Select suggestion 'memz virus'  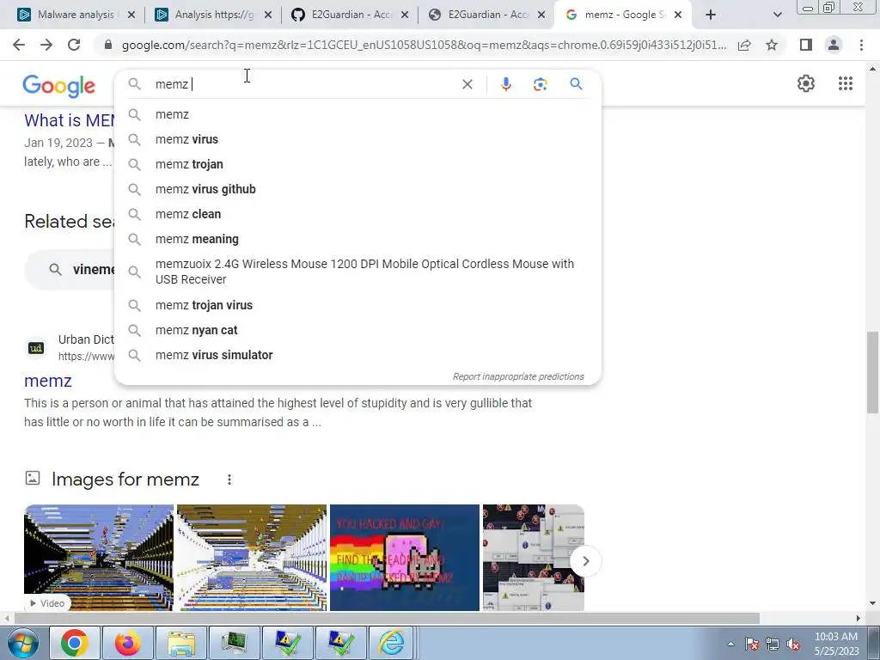[357, 139]
